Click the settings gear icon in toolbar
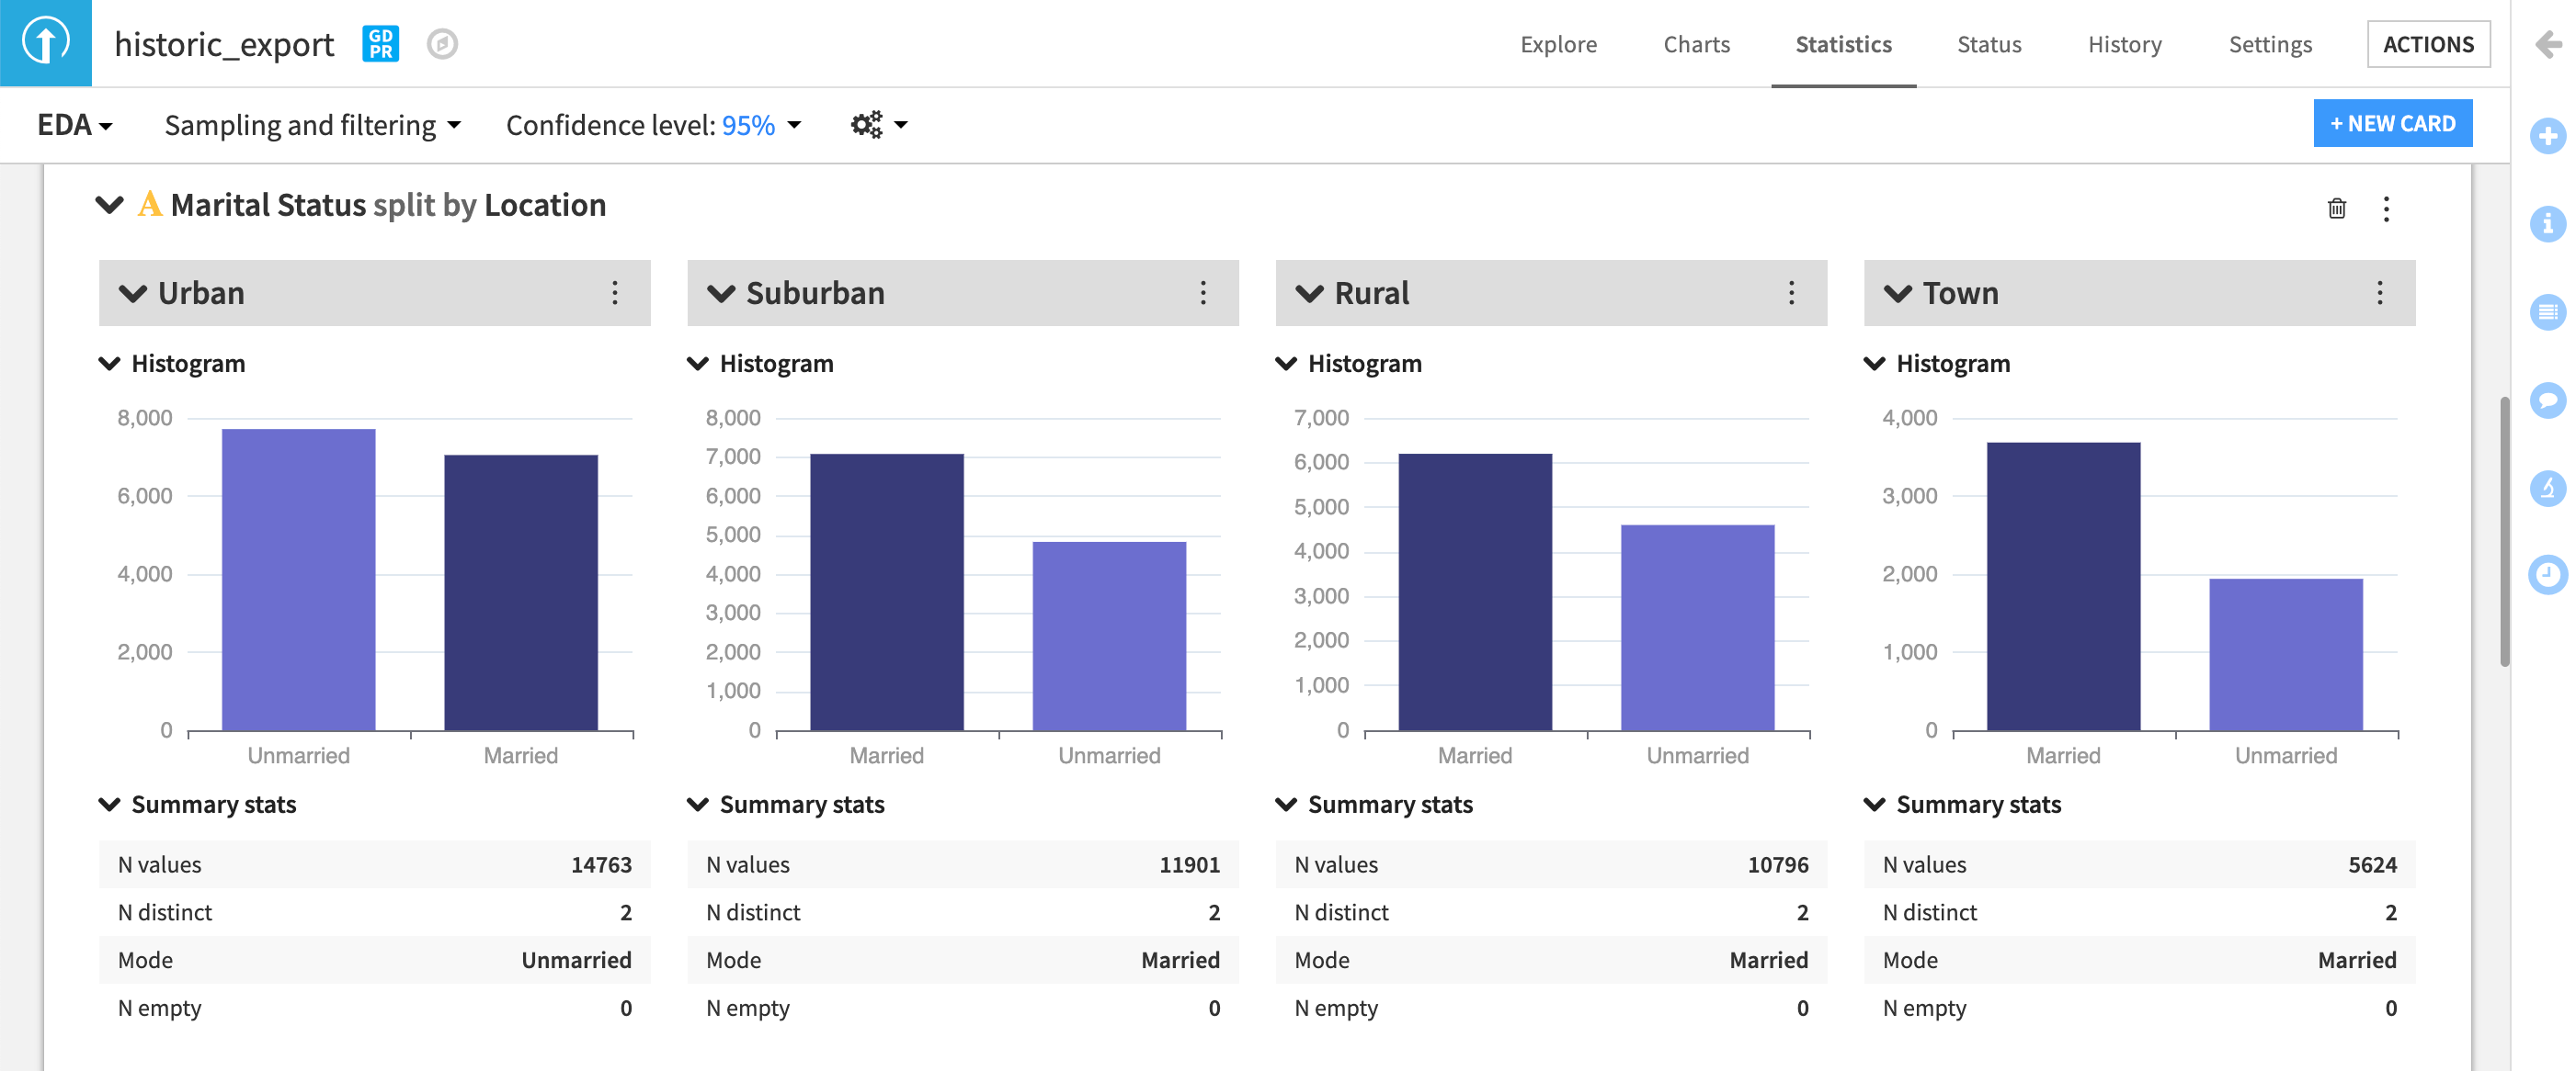The width and height of the screenshot is (2576, 1071). tap(871, 123)
